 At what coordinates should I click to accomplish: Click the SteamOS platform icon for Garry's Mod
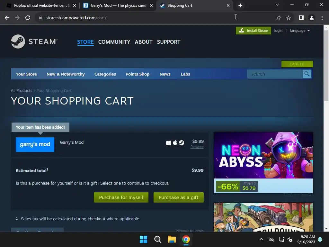(182, 143)
